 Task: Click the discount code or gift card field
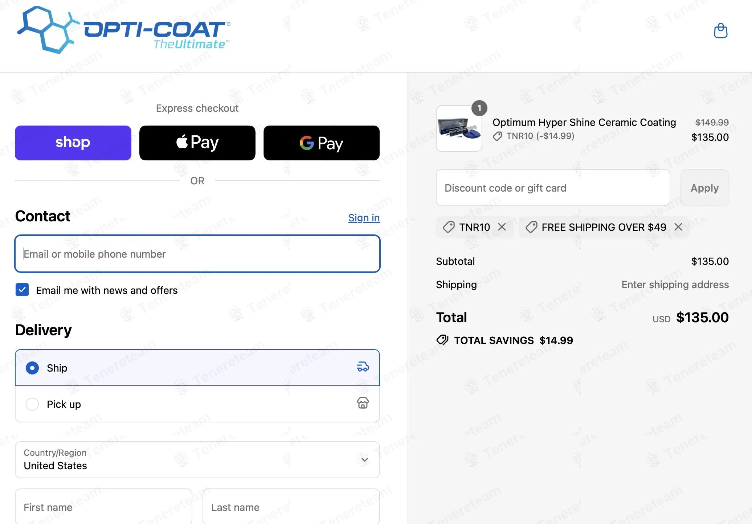tap(553, 188)
